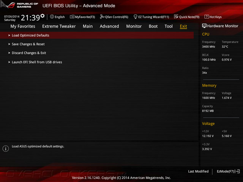This screenshot has width=243, height=182.
Task: Click help text Load ASUS optimized default settings
Action: 38,146
